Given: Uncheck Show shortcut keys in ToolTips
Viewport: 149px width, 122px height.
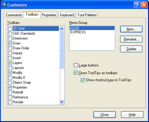Looking at the screenshot, I should click(83, 80).
